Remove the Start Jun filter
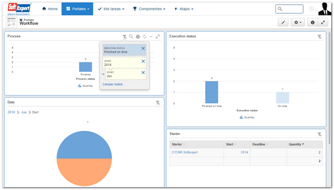This screenshot has width=334, height=190. (143, 72)
